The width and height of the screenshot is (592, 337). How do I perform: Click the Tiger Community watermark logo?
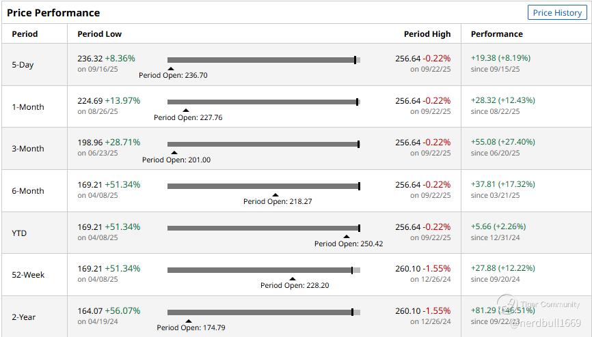(x=507, y=304)
